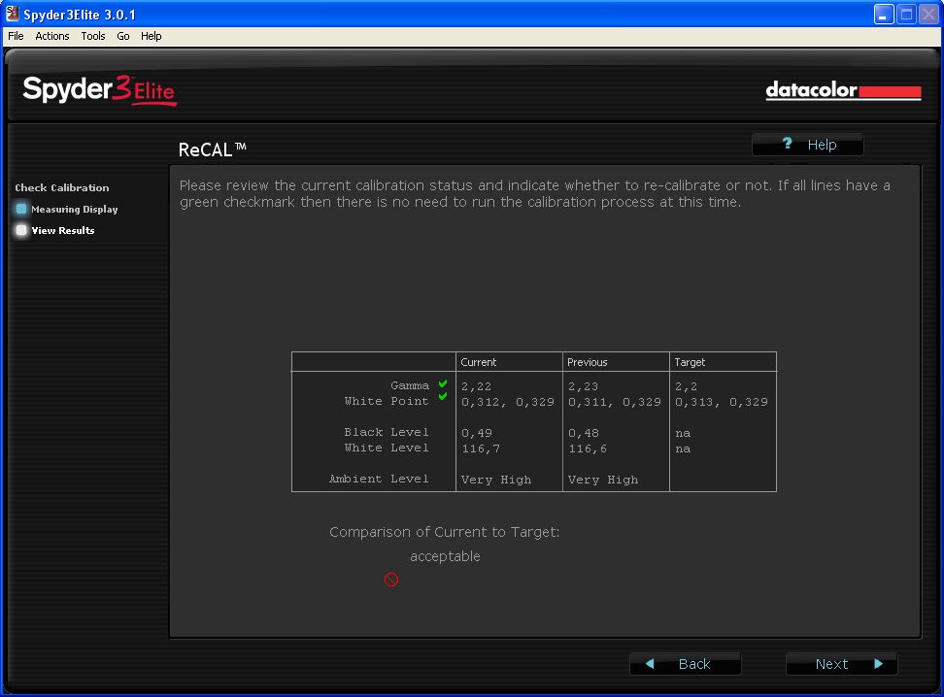Image resolution: width=944 pixels, height=697 pixels.
Task: Open the Actions menu
Action: [52, 36]
